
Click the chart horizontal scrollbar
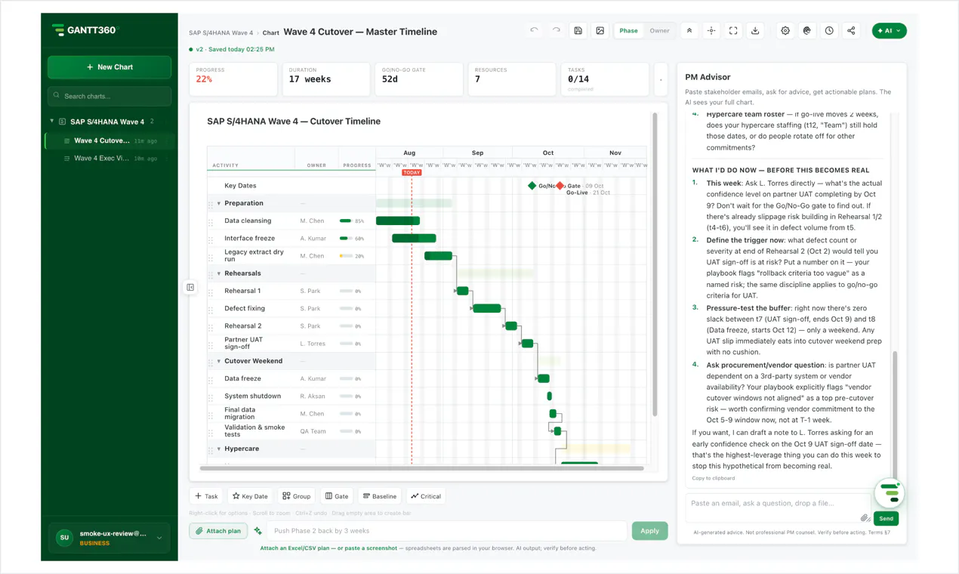(422, 468)
